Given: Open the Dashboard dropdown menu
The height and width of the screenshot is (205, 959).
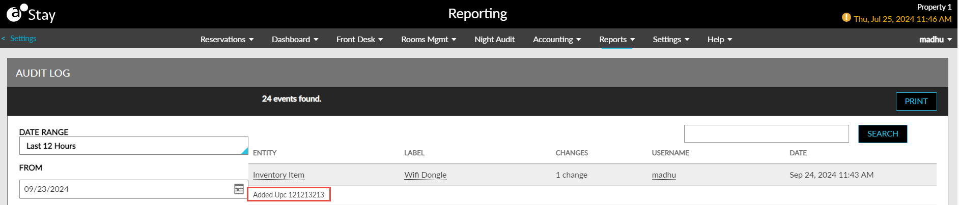Looking at the screenshot, I should tap(295, 39).
